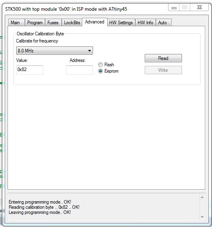Image resolution: width=212 pixels, height=227 pixels.
Task: Open the 8.0 MHz frequency dropdown
Action: (x=55, y=51)
